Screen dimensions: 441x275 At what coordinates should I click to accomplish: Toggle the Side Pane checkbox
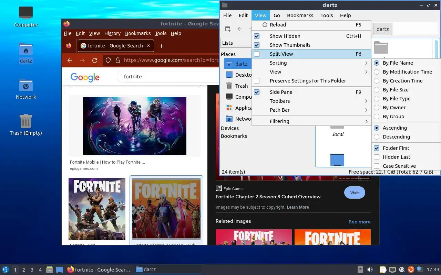pyautogui.click(x=257, y=92)
